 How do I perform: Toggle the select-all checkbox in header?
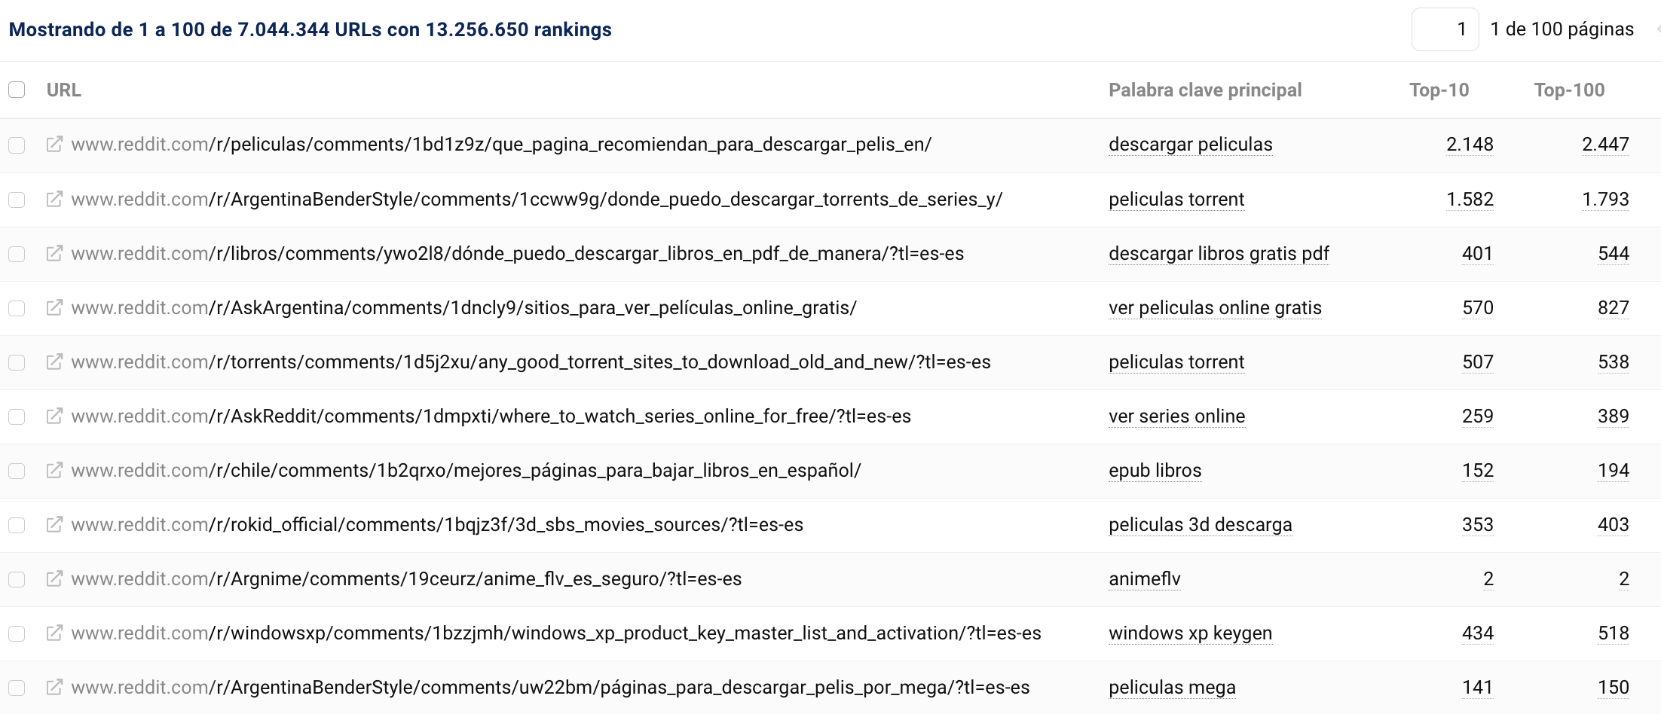(17, 90)
